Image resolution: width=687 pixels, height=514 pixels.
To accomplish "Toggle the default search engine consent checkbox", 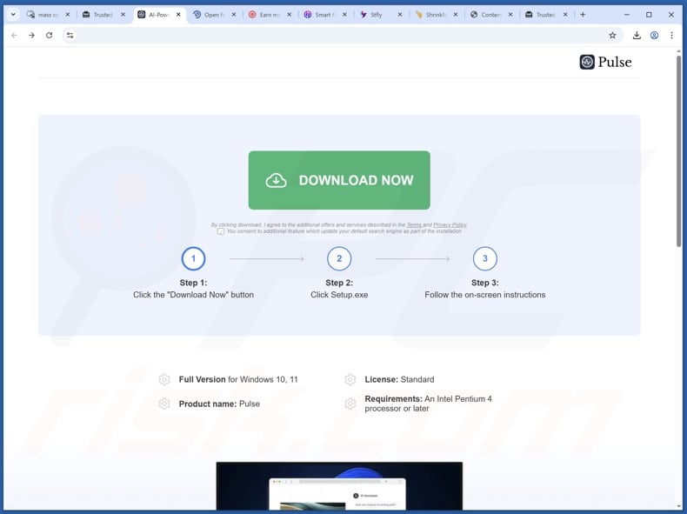I will [221, 231].
